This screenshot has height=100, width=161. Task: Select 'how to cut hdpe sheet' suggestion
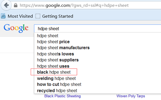97,85
